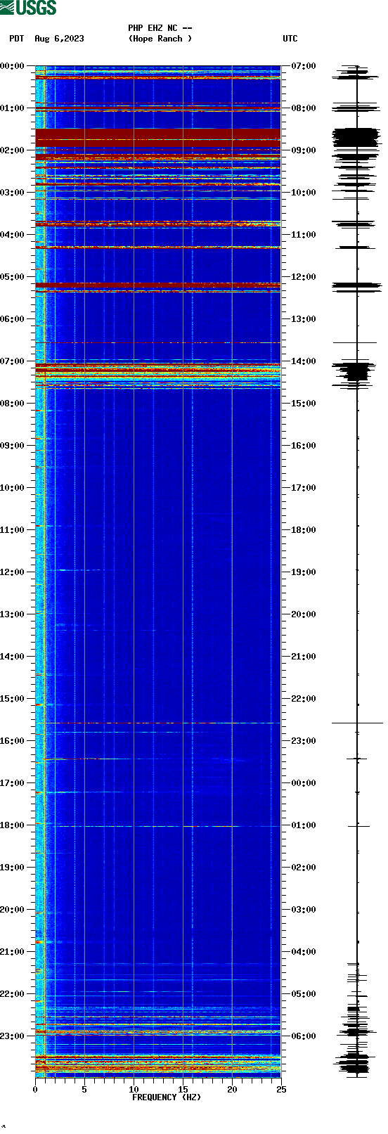The width and height of the screenshot is (388, 1134).
Task: Click the '21:00' UTC time label
Action: 304,657
